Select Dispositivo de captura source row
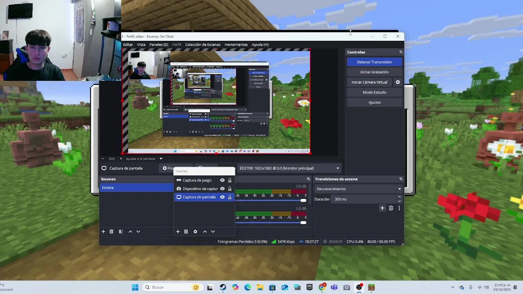The width and height of the screenshot is (523, 294). coord(204,189)
